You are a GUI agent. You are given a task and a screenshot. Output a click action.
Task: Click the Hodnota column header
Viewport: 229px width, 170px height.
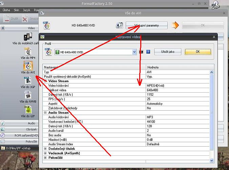pos(180,67)
